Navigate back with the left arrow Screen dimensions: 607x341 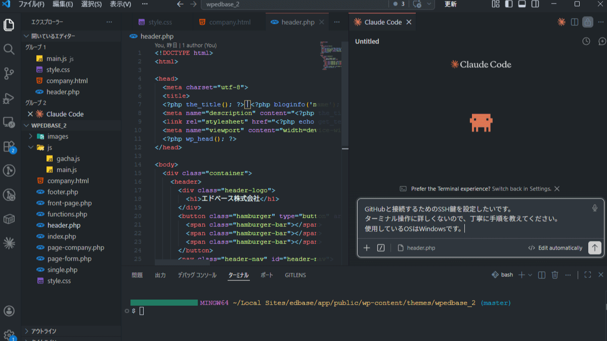181,4
